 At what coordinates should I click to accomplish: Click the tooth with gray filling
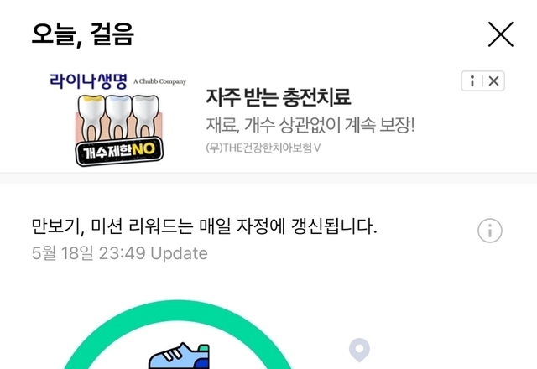click(x=145, y=118)
